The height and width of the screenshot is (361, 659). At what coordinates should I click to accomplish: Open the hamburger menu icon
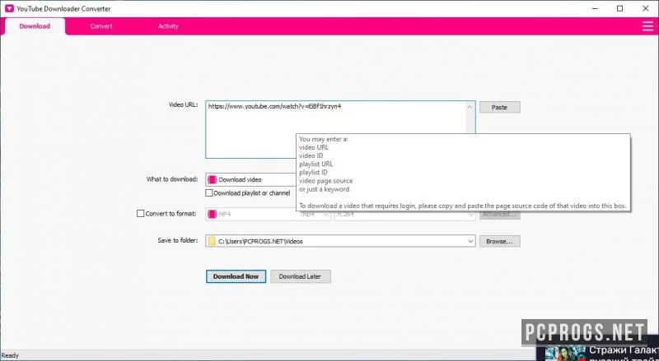coord(647,26)
